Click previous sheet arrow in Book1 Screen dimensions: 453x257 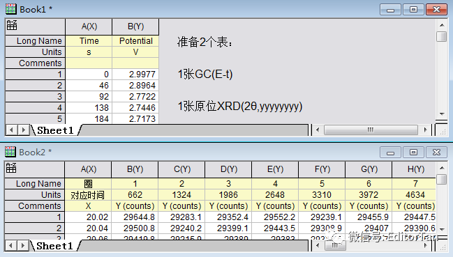click(12, 130)
